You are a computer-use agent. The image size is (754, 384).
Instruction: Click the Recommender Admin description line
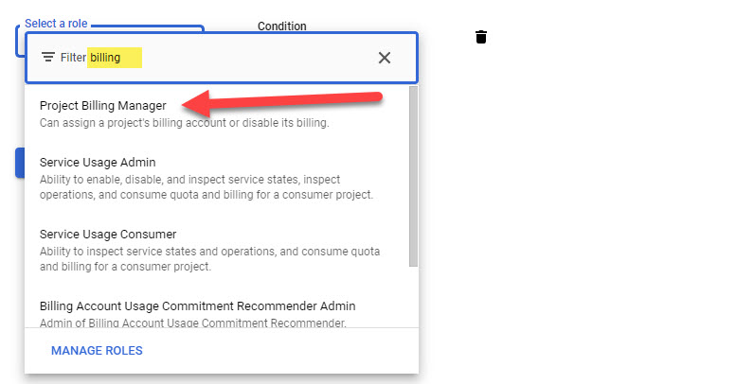click(189, 323)
